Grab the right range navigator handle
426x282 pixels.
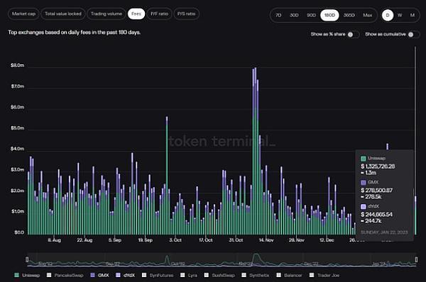point(416,259)
